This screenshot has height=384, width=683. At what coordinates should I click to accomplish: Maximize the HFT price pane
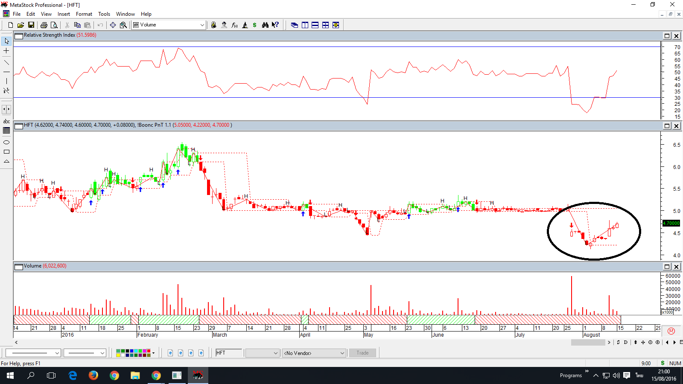[667, 126]
